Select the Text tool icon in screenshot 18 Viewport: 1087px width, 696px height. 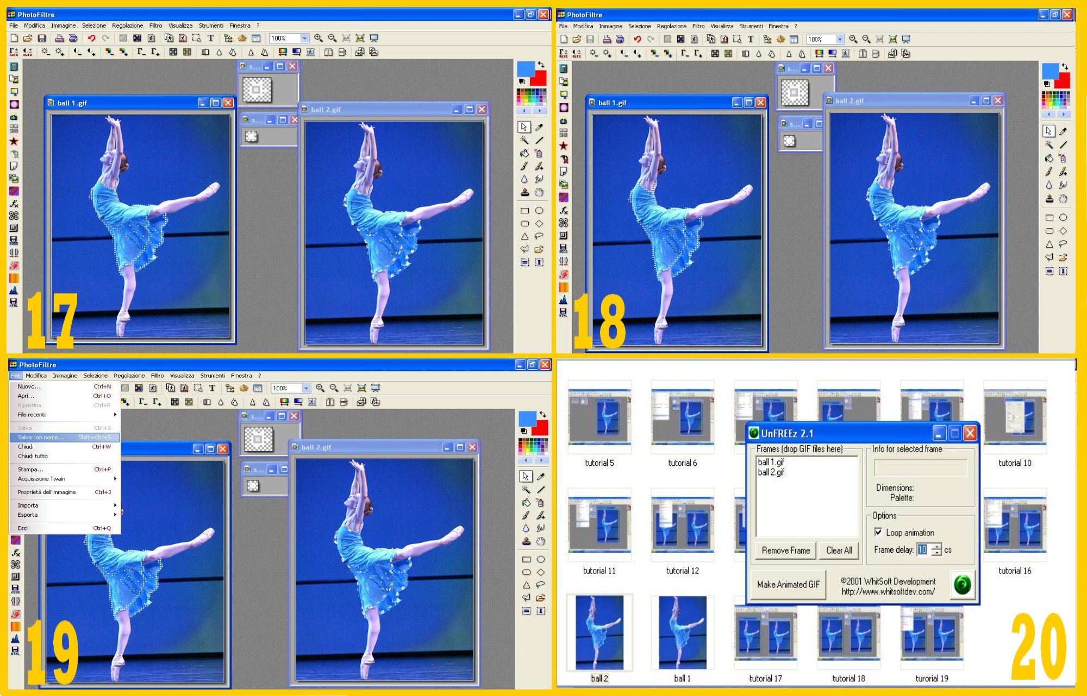(x=751, y=39)
